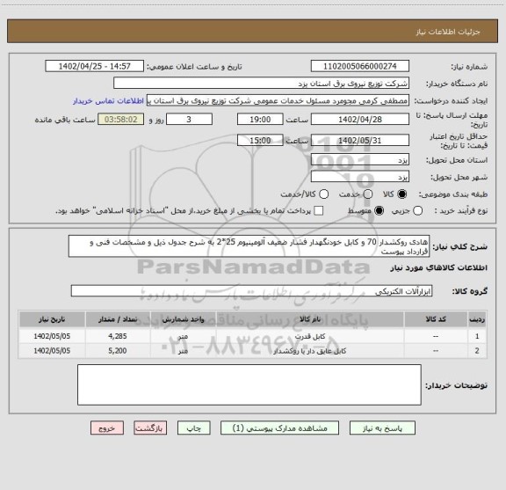Click the days remaining field showing 3
506x490 pixels.
(189, 120)
